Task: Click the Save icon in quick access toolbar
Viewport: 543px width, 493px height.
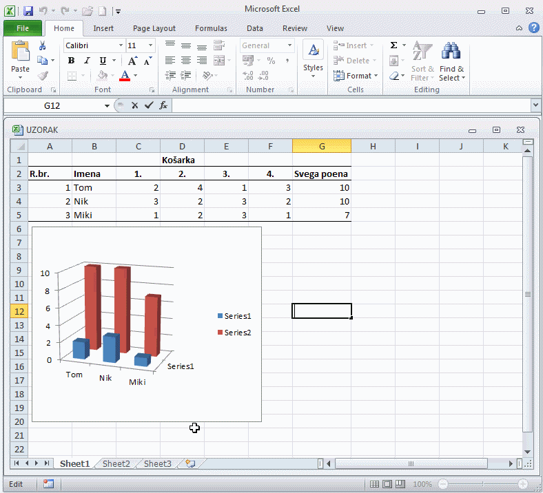Action: click(28, 11)
